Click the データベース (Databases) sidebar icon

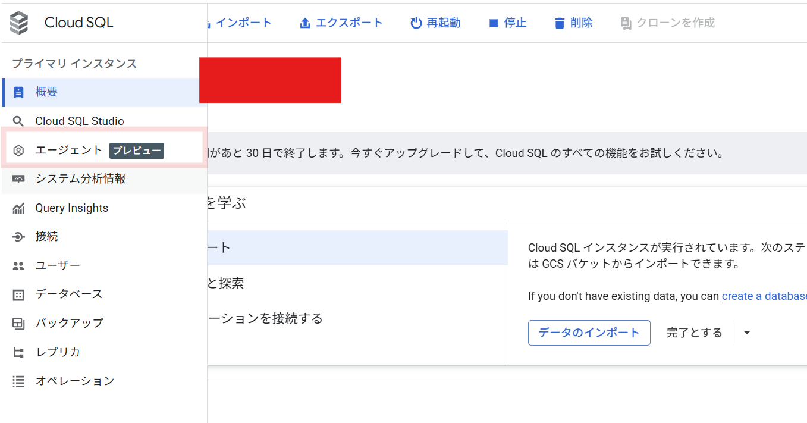coord(18,294)
